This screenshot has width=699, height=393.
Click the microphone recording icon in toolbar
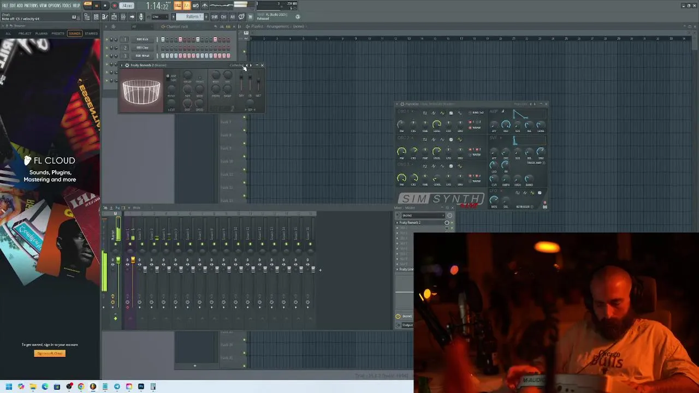coord(141,17)
